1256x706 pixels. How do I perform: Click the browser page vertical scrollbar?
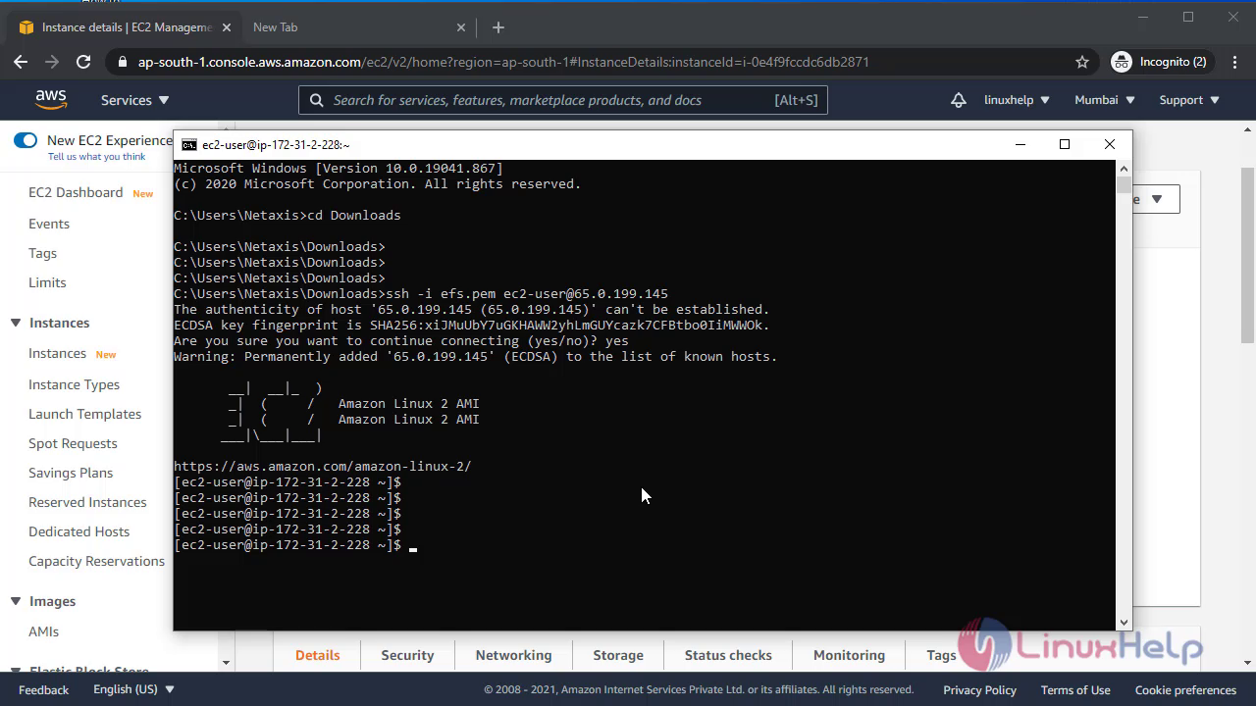click(x=1247, y=255)
